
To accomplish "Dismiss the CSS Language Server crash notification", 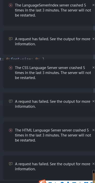I will [93, 67].
